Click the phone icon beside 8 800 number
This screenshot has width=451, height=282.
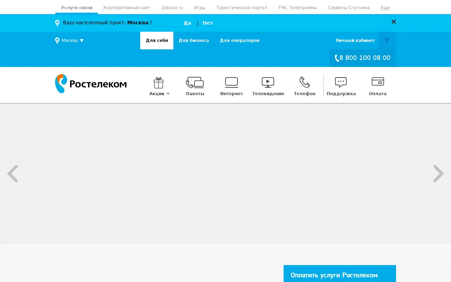(337, 58)
